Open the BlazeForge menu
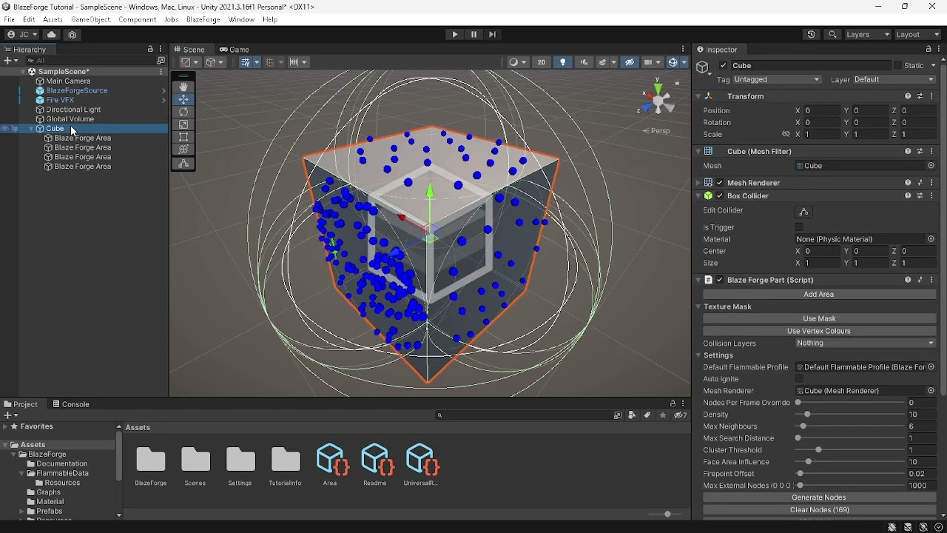Viewport: 947px width, 533px height. 203,20
